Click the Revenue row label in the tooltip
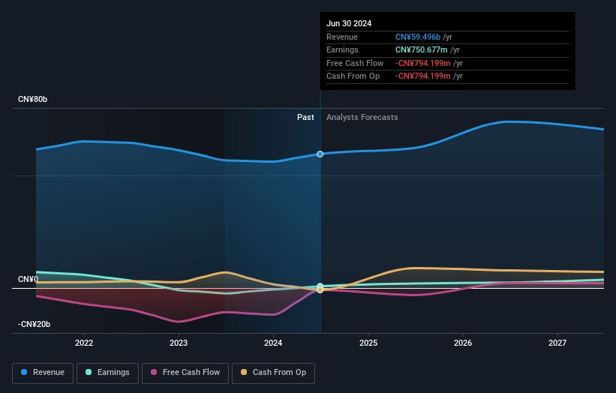The height and width of the screenshot is (393, 616). (x=342, y=37)
